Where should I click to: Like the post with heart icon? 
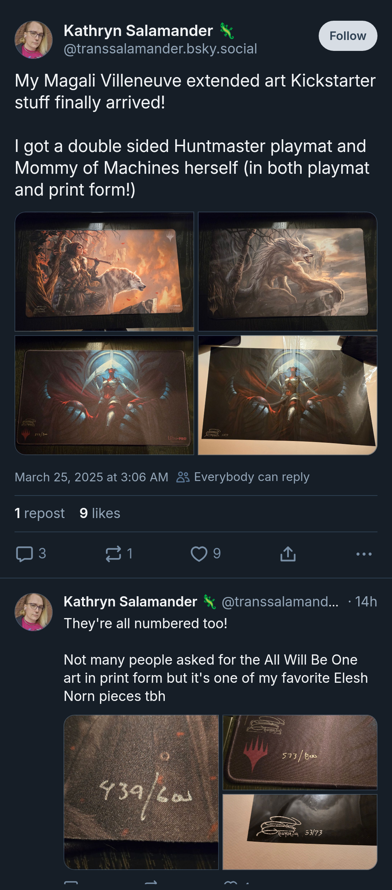199,554
